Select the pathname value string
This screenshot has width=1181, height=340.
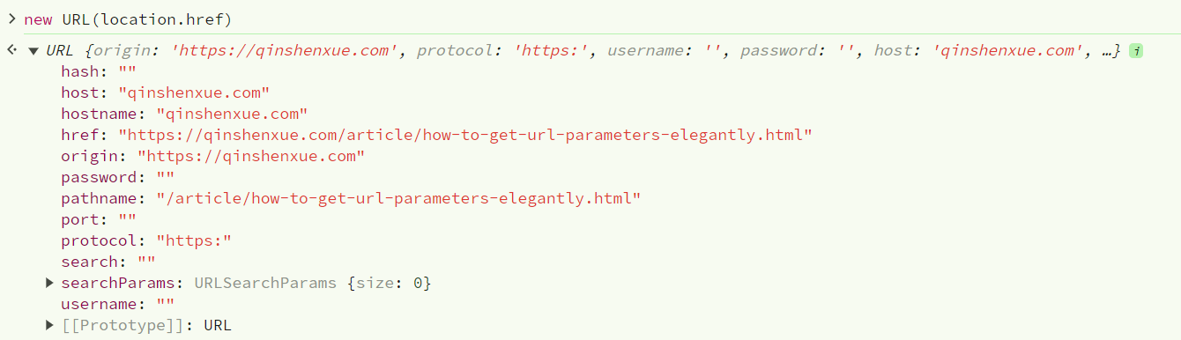coord(398,199)
